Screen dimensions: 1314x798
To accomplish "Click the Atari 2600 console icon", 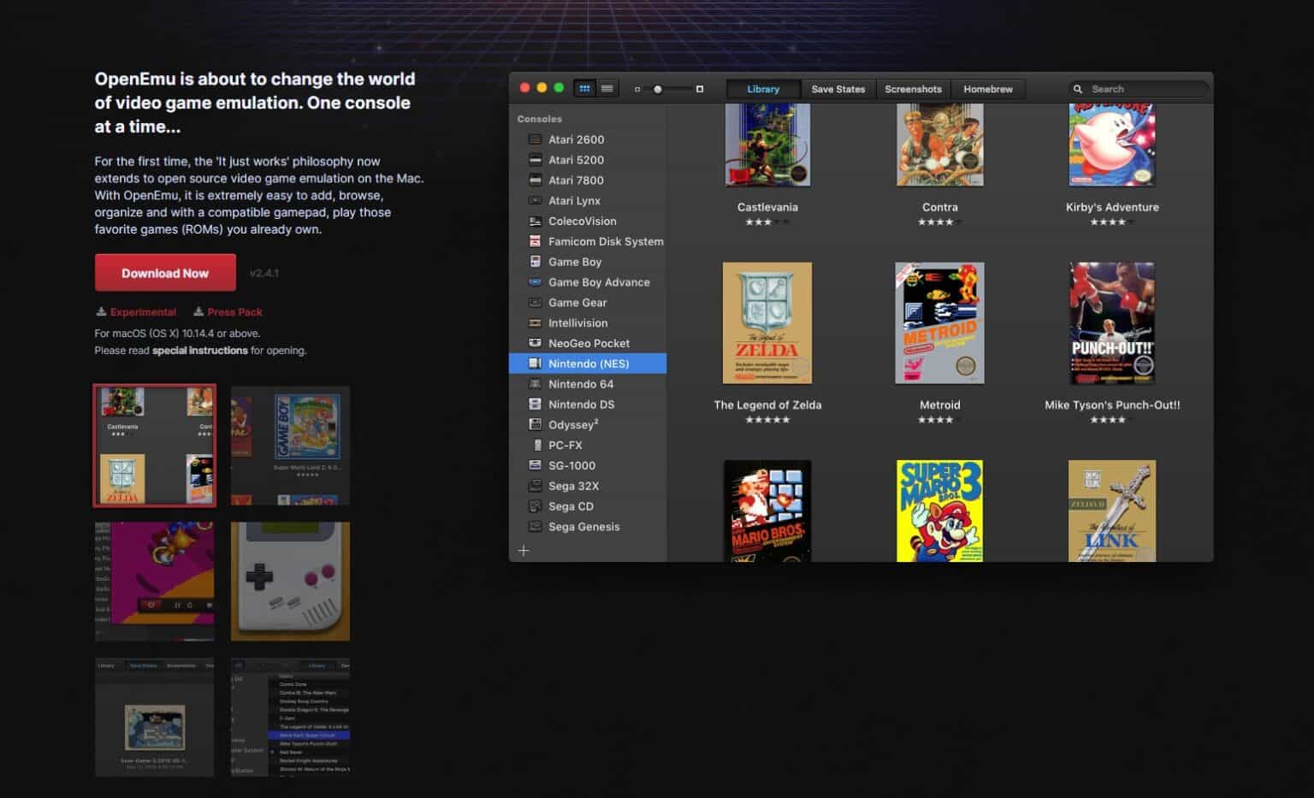I will (535, 139).
